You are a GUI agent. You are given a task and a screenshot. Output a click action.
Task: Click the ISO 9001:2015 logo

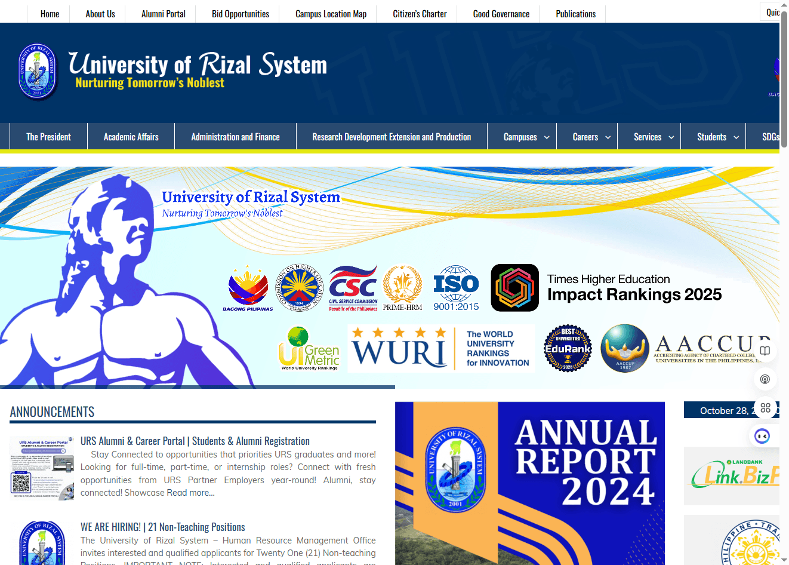coord(456,288)
